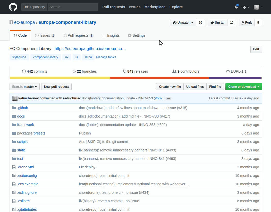The height and width of the screenshot is (212, 271).
Task: Open the create new plus menu
Action: click(x=246, y=7)
